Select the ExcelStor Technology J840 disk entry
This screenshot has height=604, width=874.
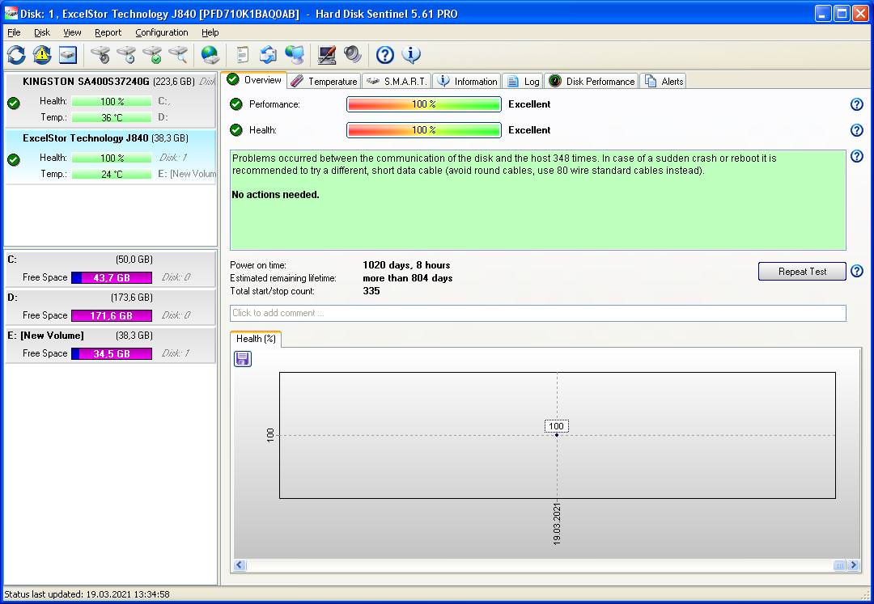(x=110, y=156)
